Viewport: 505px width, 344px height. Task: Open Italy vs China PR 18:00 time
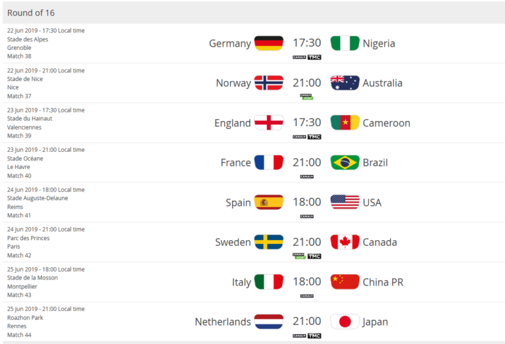point(306,282)
